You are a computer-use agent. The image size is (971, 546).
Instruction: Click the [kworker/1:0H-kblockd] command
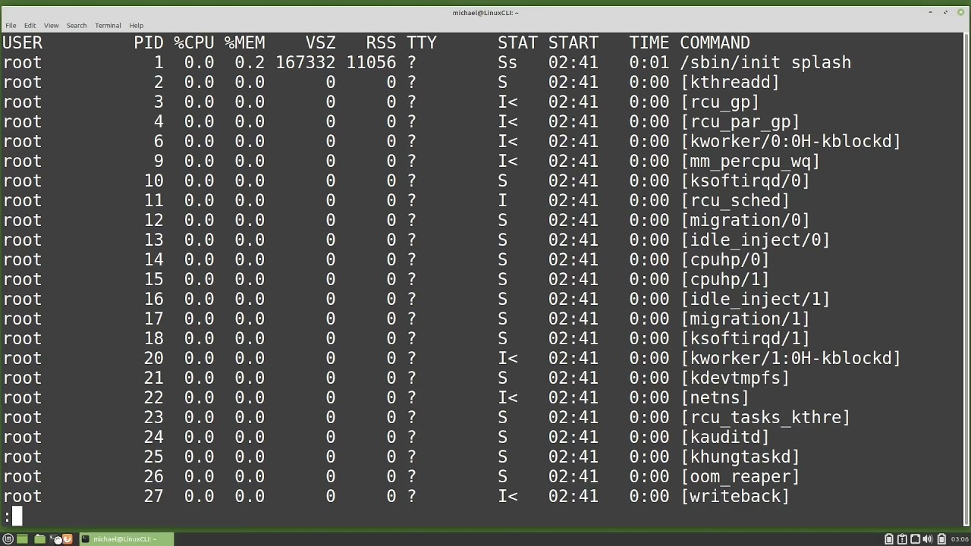click(790, 358)
